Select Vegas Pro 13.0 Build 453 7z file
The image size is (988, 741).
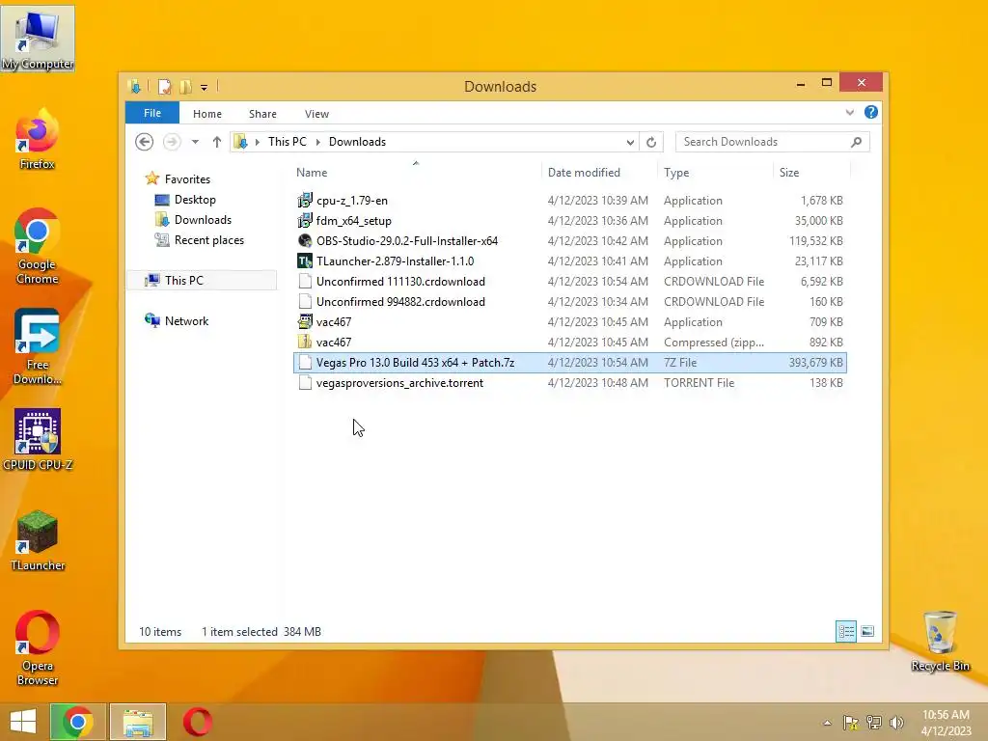pos(569,363)
